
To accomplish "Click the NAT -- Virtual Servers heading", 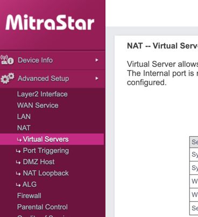I will point(162,46).
